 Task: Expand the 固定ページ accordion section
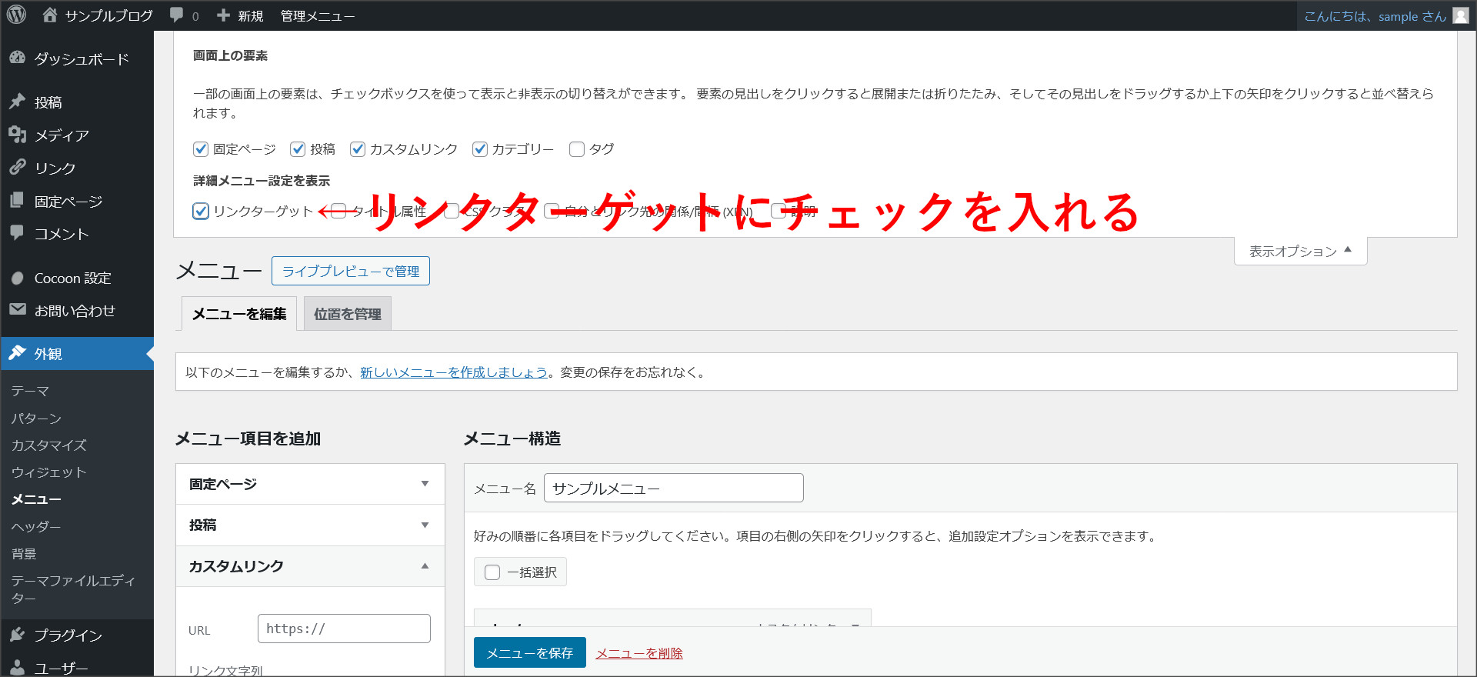[310, 484]
